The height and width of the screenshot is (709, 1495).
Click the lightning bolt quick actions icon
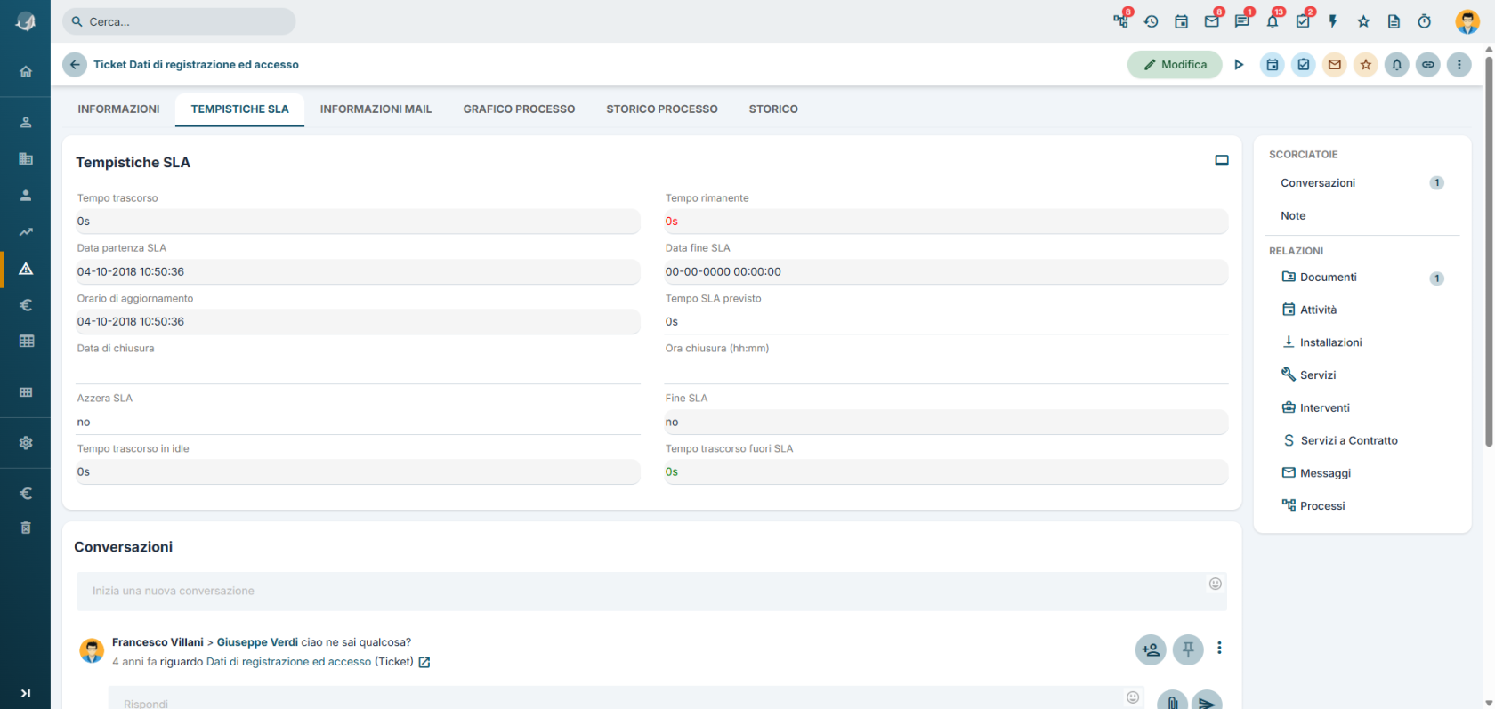tap(1333, 21)
